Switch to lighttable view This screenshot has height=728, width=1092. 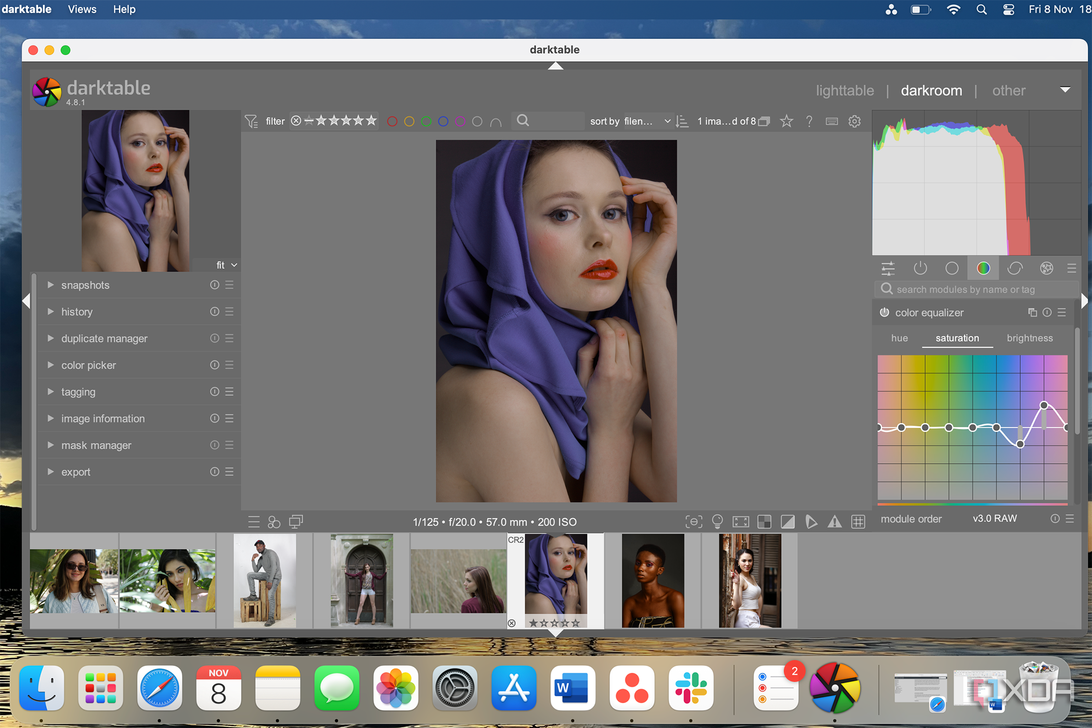coord(844,90)
